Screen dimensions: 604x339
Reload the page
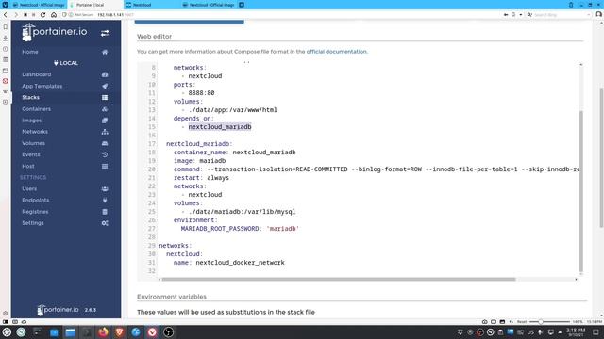tap(42, 15)
